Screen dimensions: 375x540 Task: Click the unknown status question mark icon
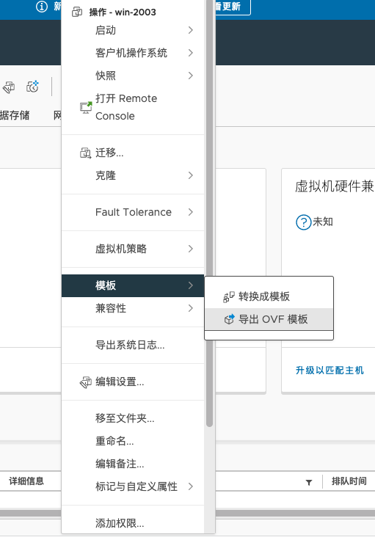(303, 222)
